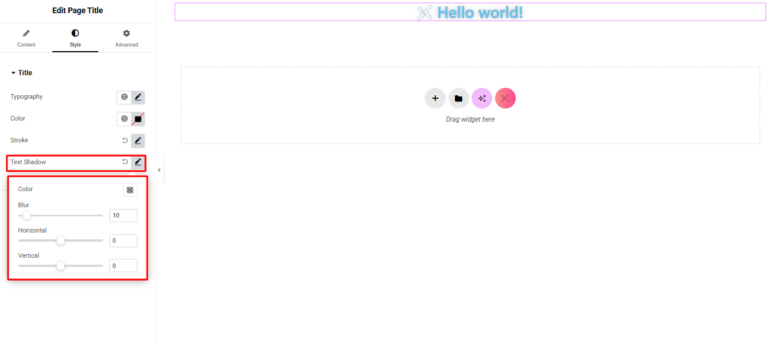Pick the Text Shadow color swatch
The width and height of the screenshot is (782, 341).
click(x=130, y=190)
